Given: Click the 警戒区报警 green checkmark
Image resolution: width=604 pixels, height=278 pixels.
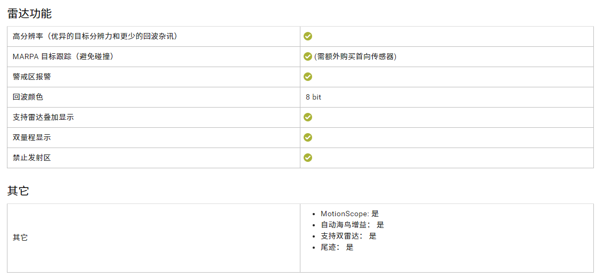Looking at the screenshot, I should [x=308, y=77].
